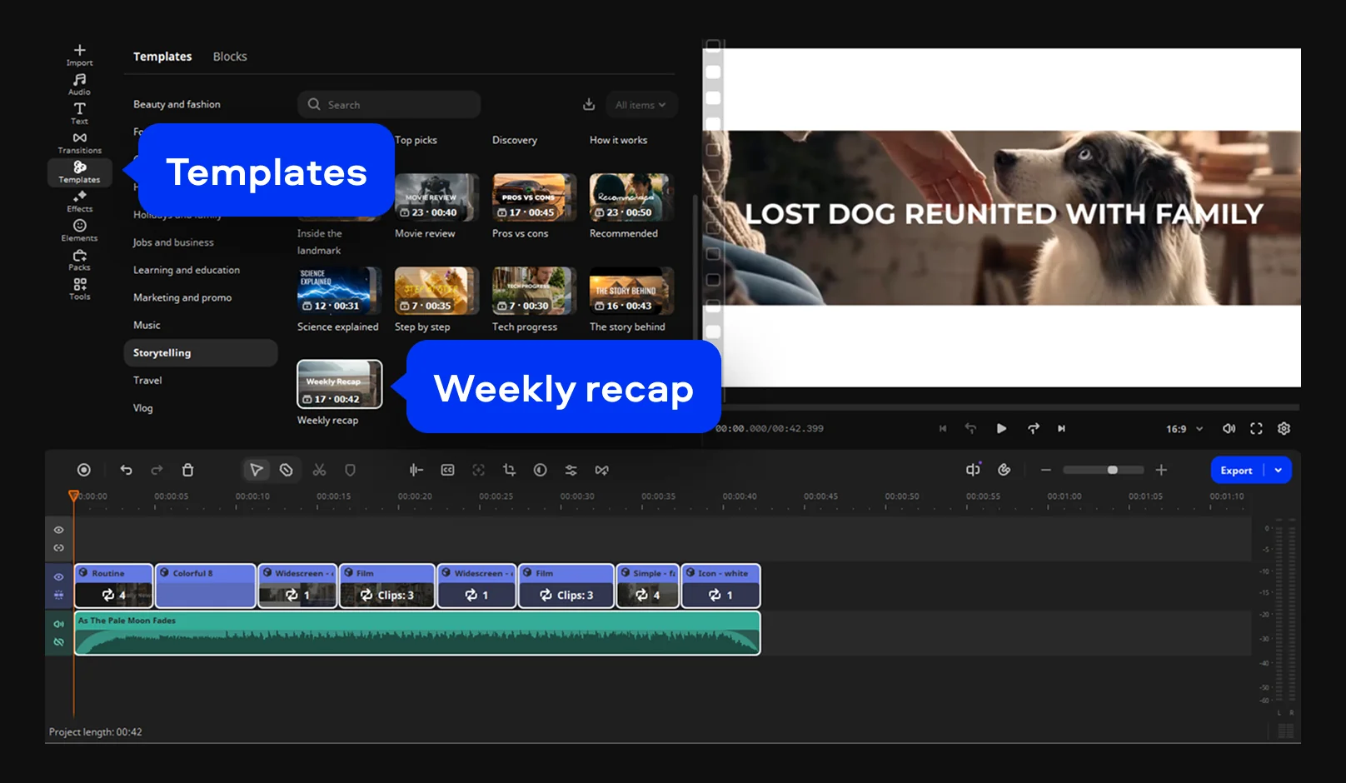Mute the audio track with As The Pale Moon Fades

point(58,624)
